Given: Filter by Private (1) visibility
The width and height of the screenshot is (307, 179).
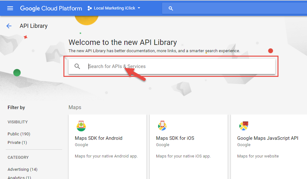Looking at the screenshot, I should (17, 143).
